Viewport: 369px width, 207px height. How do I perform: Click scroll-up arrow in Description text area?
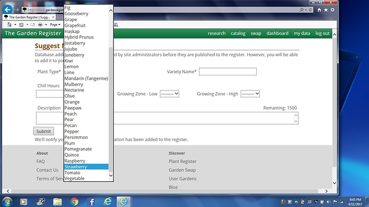click(x=296, y=115)
